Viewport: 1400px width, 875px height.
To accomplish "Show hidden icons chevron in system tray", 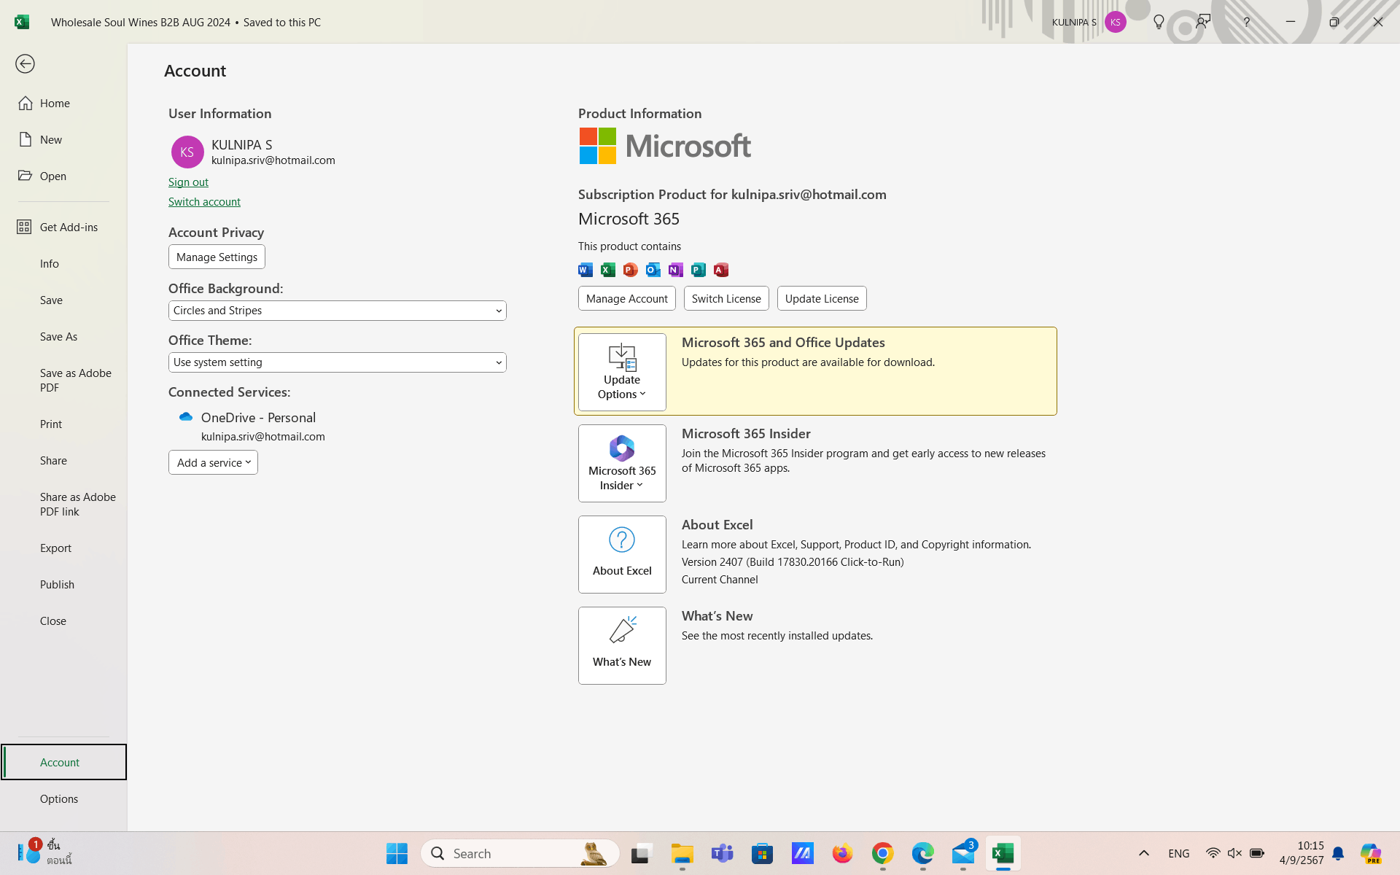I will coord(1143,853).
